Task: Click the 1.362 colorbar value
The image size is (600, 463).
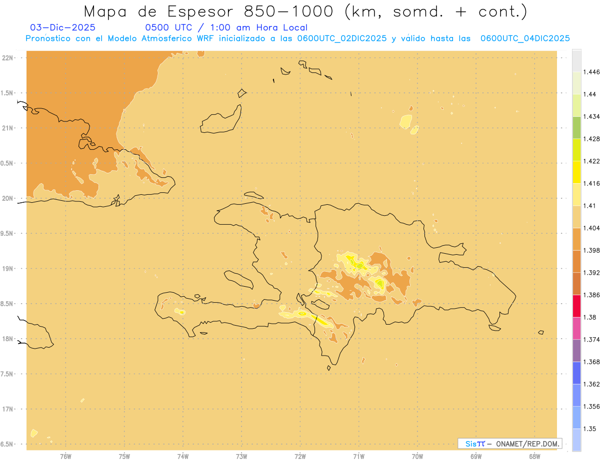Action: click(591, 384)
